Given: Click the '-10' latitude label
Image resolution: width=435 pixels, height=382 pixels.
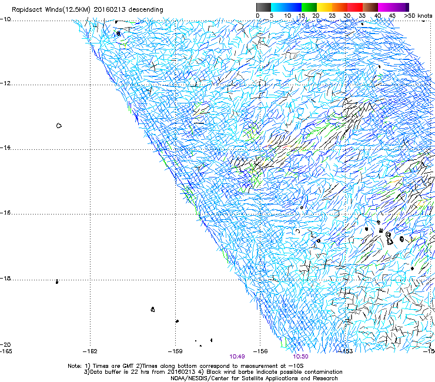Looking at the screenshot, I should (x=5, y=19).
